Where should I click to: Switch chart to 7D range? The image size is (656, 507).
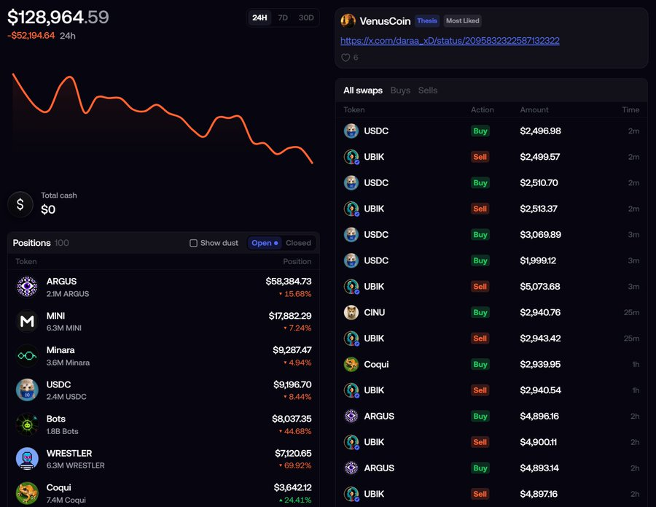283,18
